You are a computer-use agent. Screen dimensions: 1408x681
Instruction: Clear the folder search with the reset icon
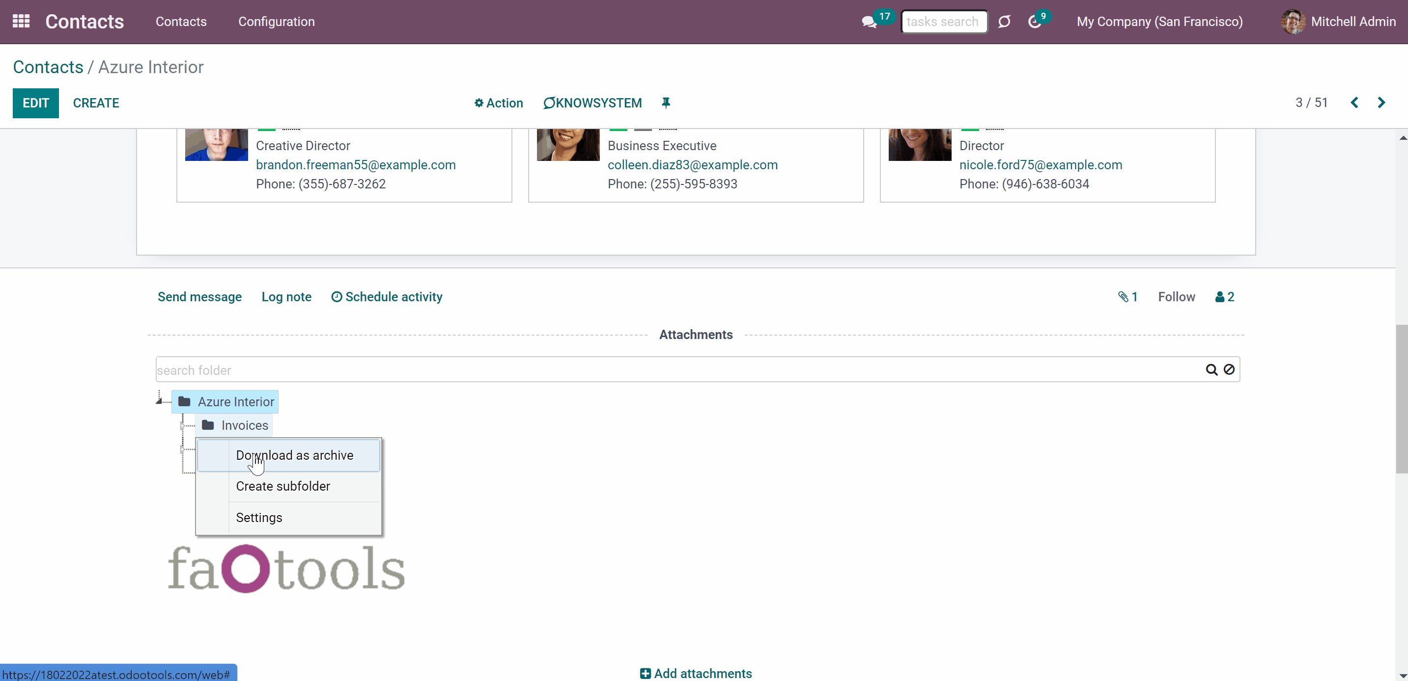pos(1229,370)
